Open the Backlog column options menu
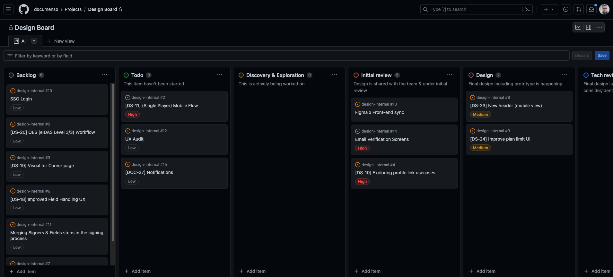This screenshot has width=613, height=277. point(104,74)
